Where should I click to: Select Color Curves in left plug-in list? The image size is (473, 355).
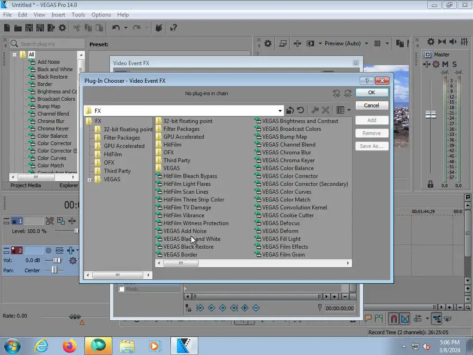click(52, 158)
